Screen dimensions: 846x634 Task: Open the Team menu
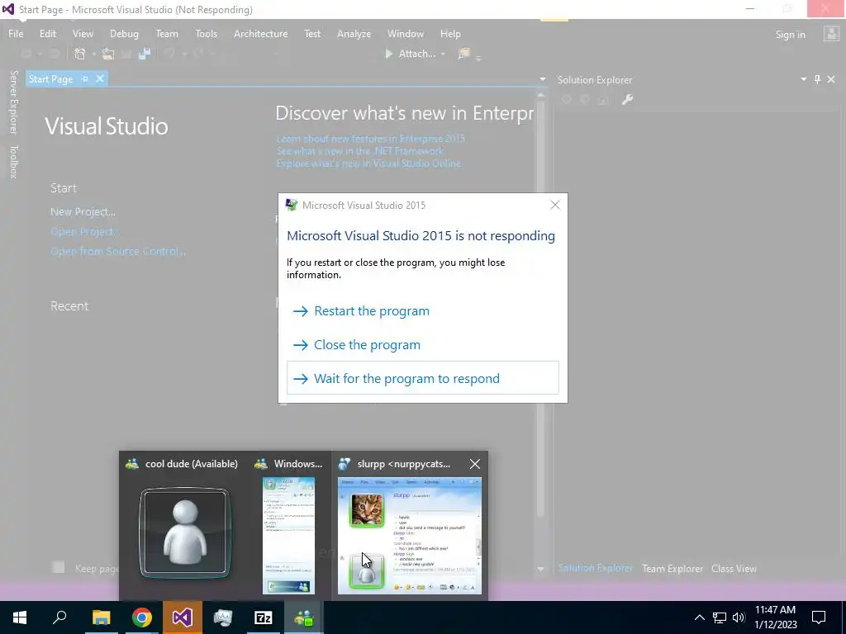coord(167,33)
